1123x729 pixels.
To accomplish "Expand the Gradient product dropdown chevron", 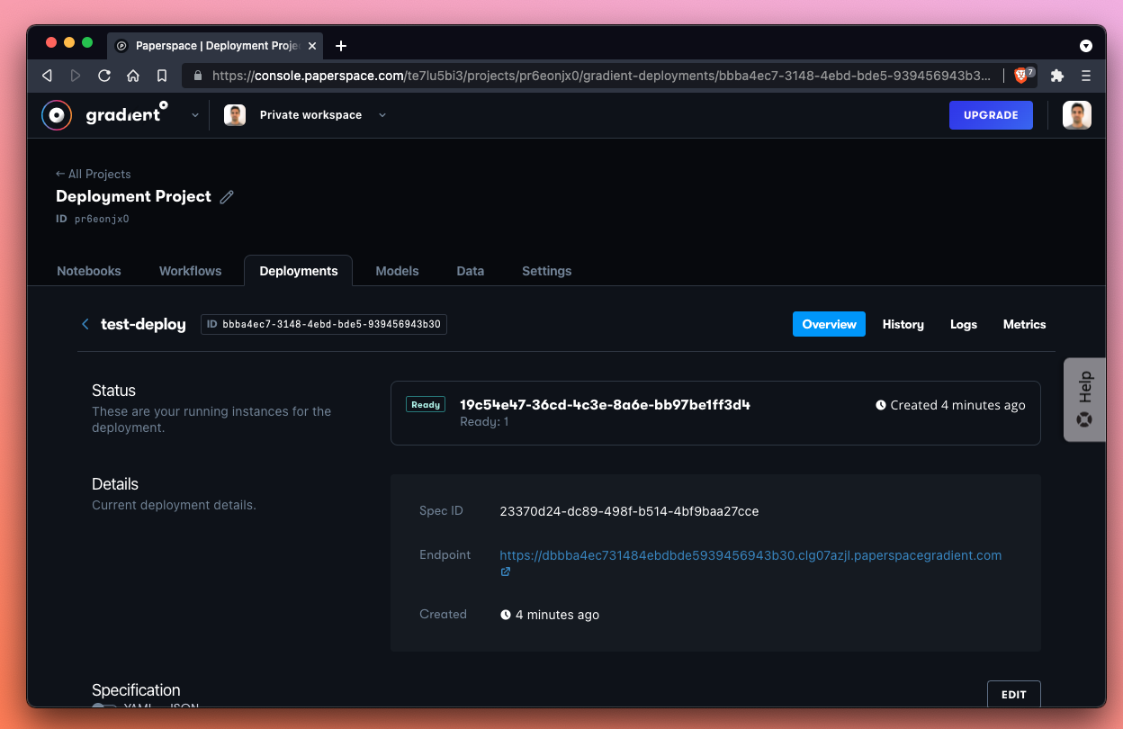I will point(195,115).
